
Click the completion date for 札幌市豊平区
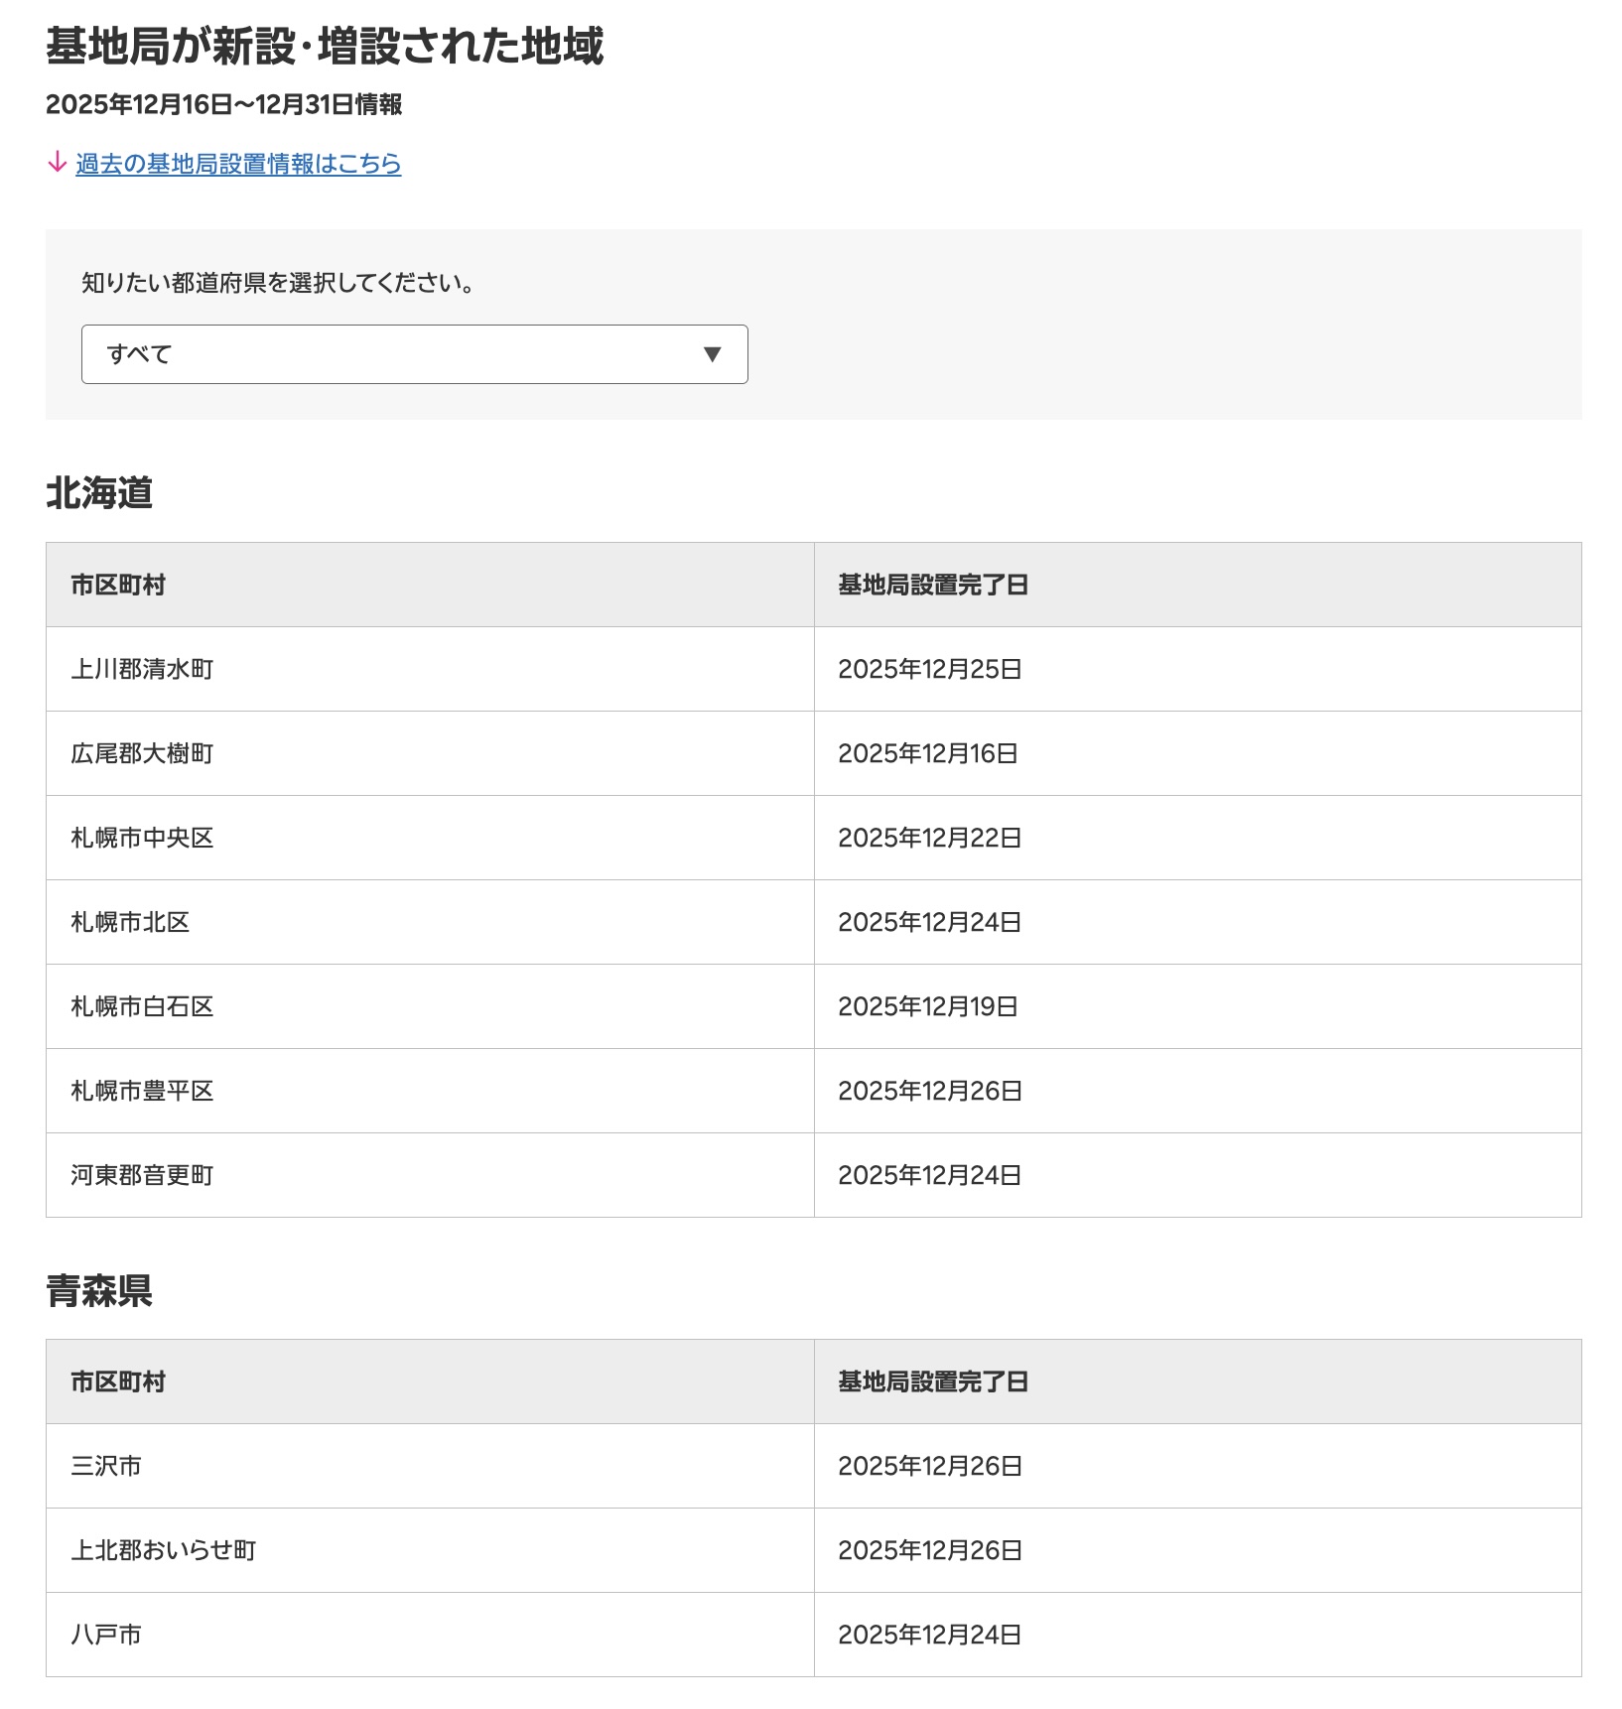coord(1197,1091)
